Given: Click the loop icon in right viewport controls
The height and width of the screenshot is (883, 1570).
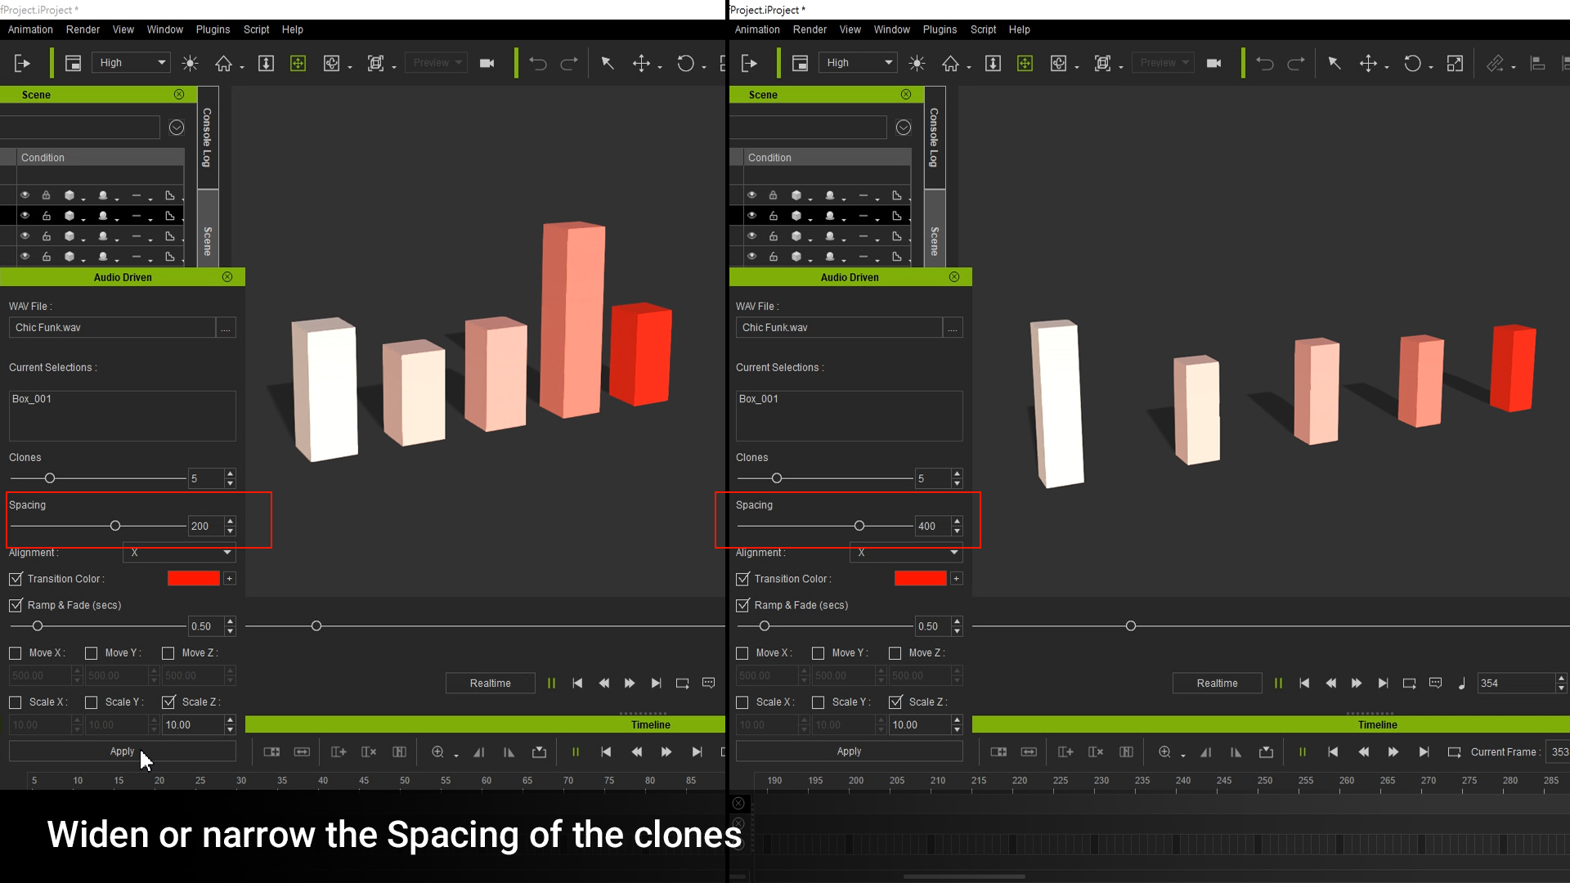Looking at the screenshot, I should pyautogui.click(x=1409, y=684).
